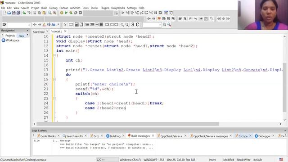Save the current file using the floppy icon
The width and height of the screenshot is (288, 162).
[x=13, y=13]
